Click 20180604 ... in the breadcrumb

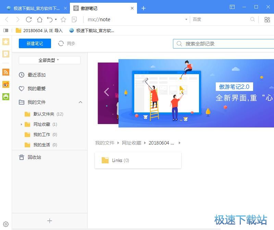click(x=161, y=143)
